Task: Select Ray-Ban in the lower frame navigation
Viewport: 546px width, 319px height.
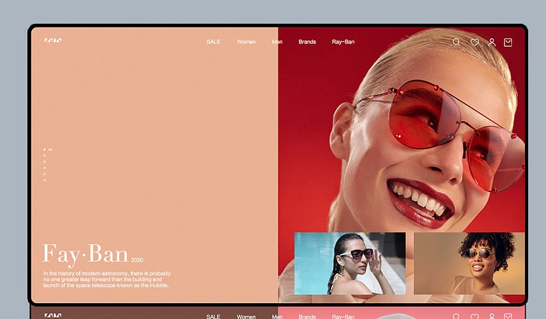Action: pos(343,316)
